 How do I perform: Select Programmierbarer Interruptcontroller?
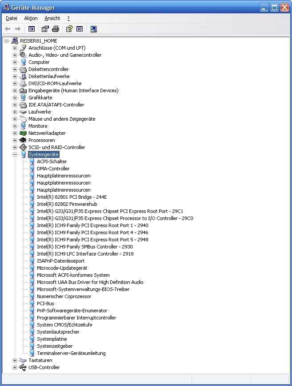pyautogui.click(x=76, y=318)
